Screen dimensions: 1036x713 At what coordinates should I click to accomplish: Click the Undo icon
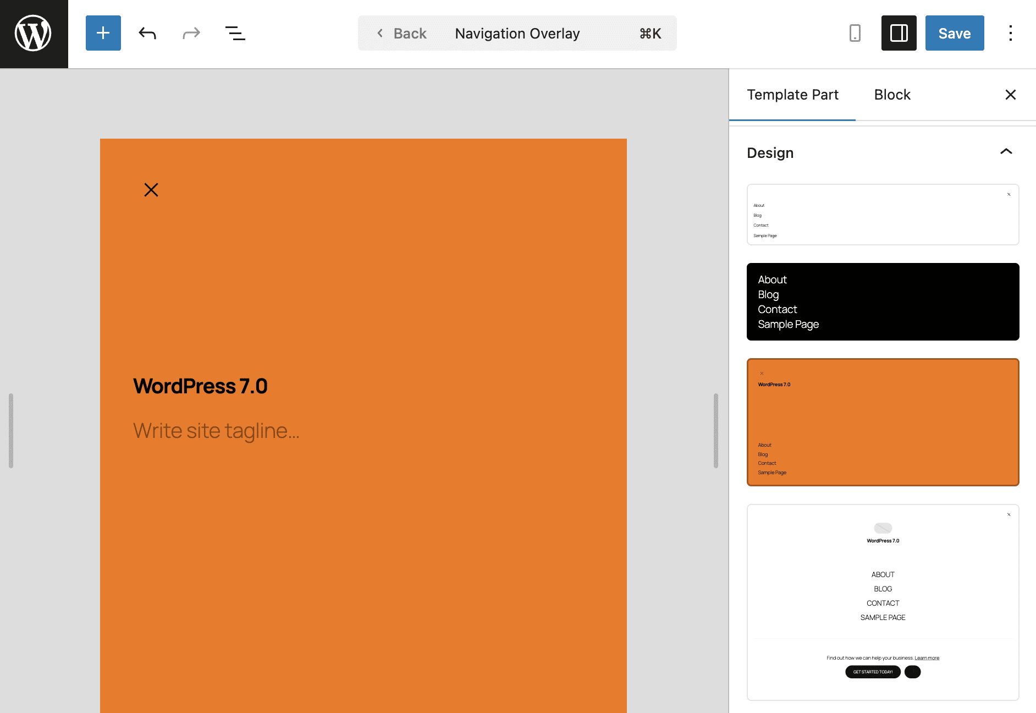click(147, 33)
